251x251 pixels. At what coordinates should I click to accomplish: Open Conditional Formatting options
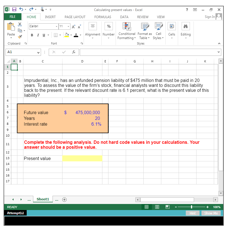[x=127, y=31]
